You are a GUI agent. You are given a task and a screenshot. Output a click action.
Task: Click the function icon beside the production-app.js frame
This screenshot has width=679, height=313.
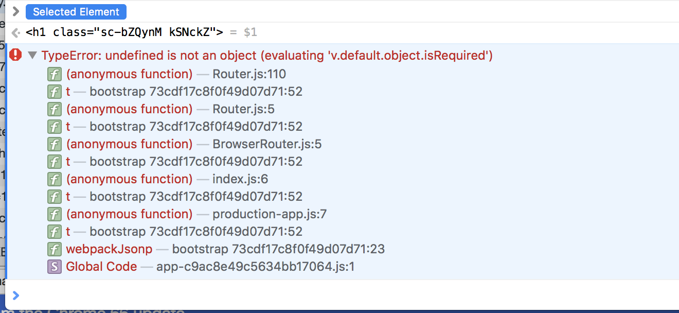point(54,214)
